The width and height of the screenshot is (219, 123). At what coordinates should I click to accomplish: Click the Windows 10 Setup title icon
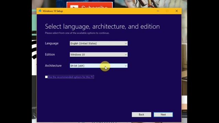(40, 11)
